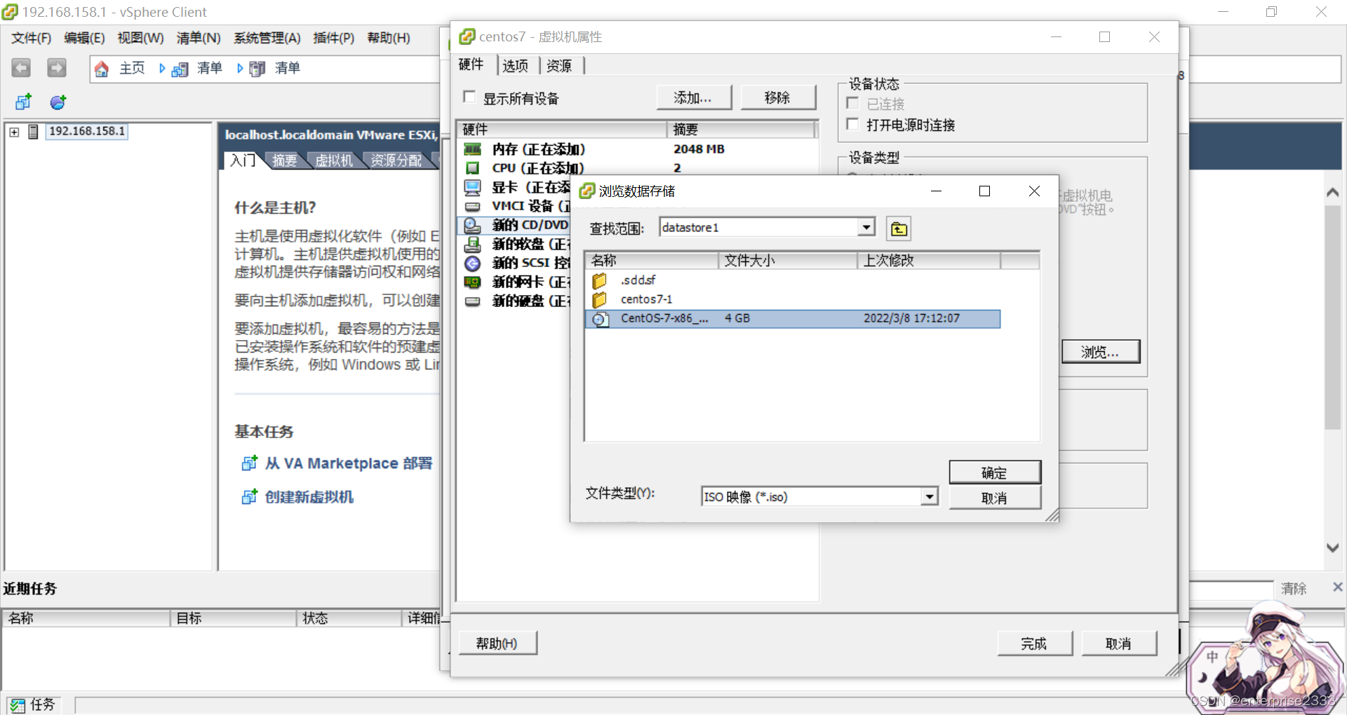This screenshot has height=715, width=1347.
Task: Enable connect at power on (打开电源时连接)
Action: pyautogui.click(x=853, y=124)
